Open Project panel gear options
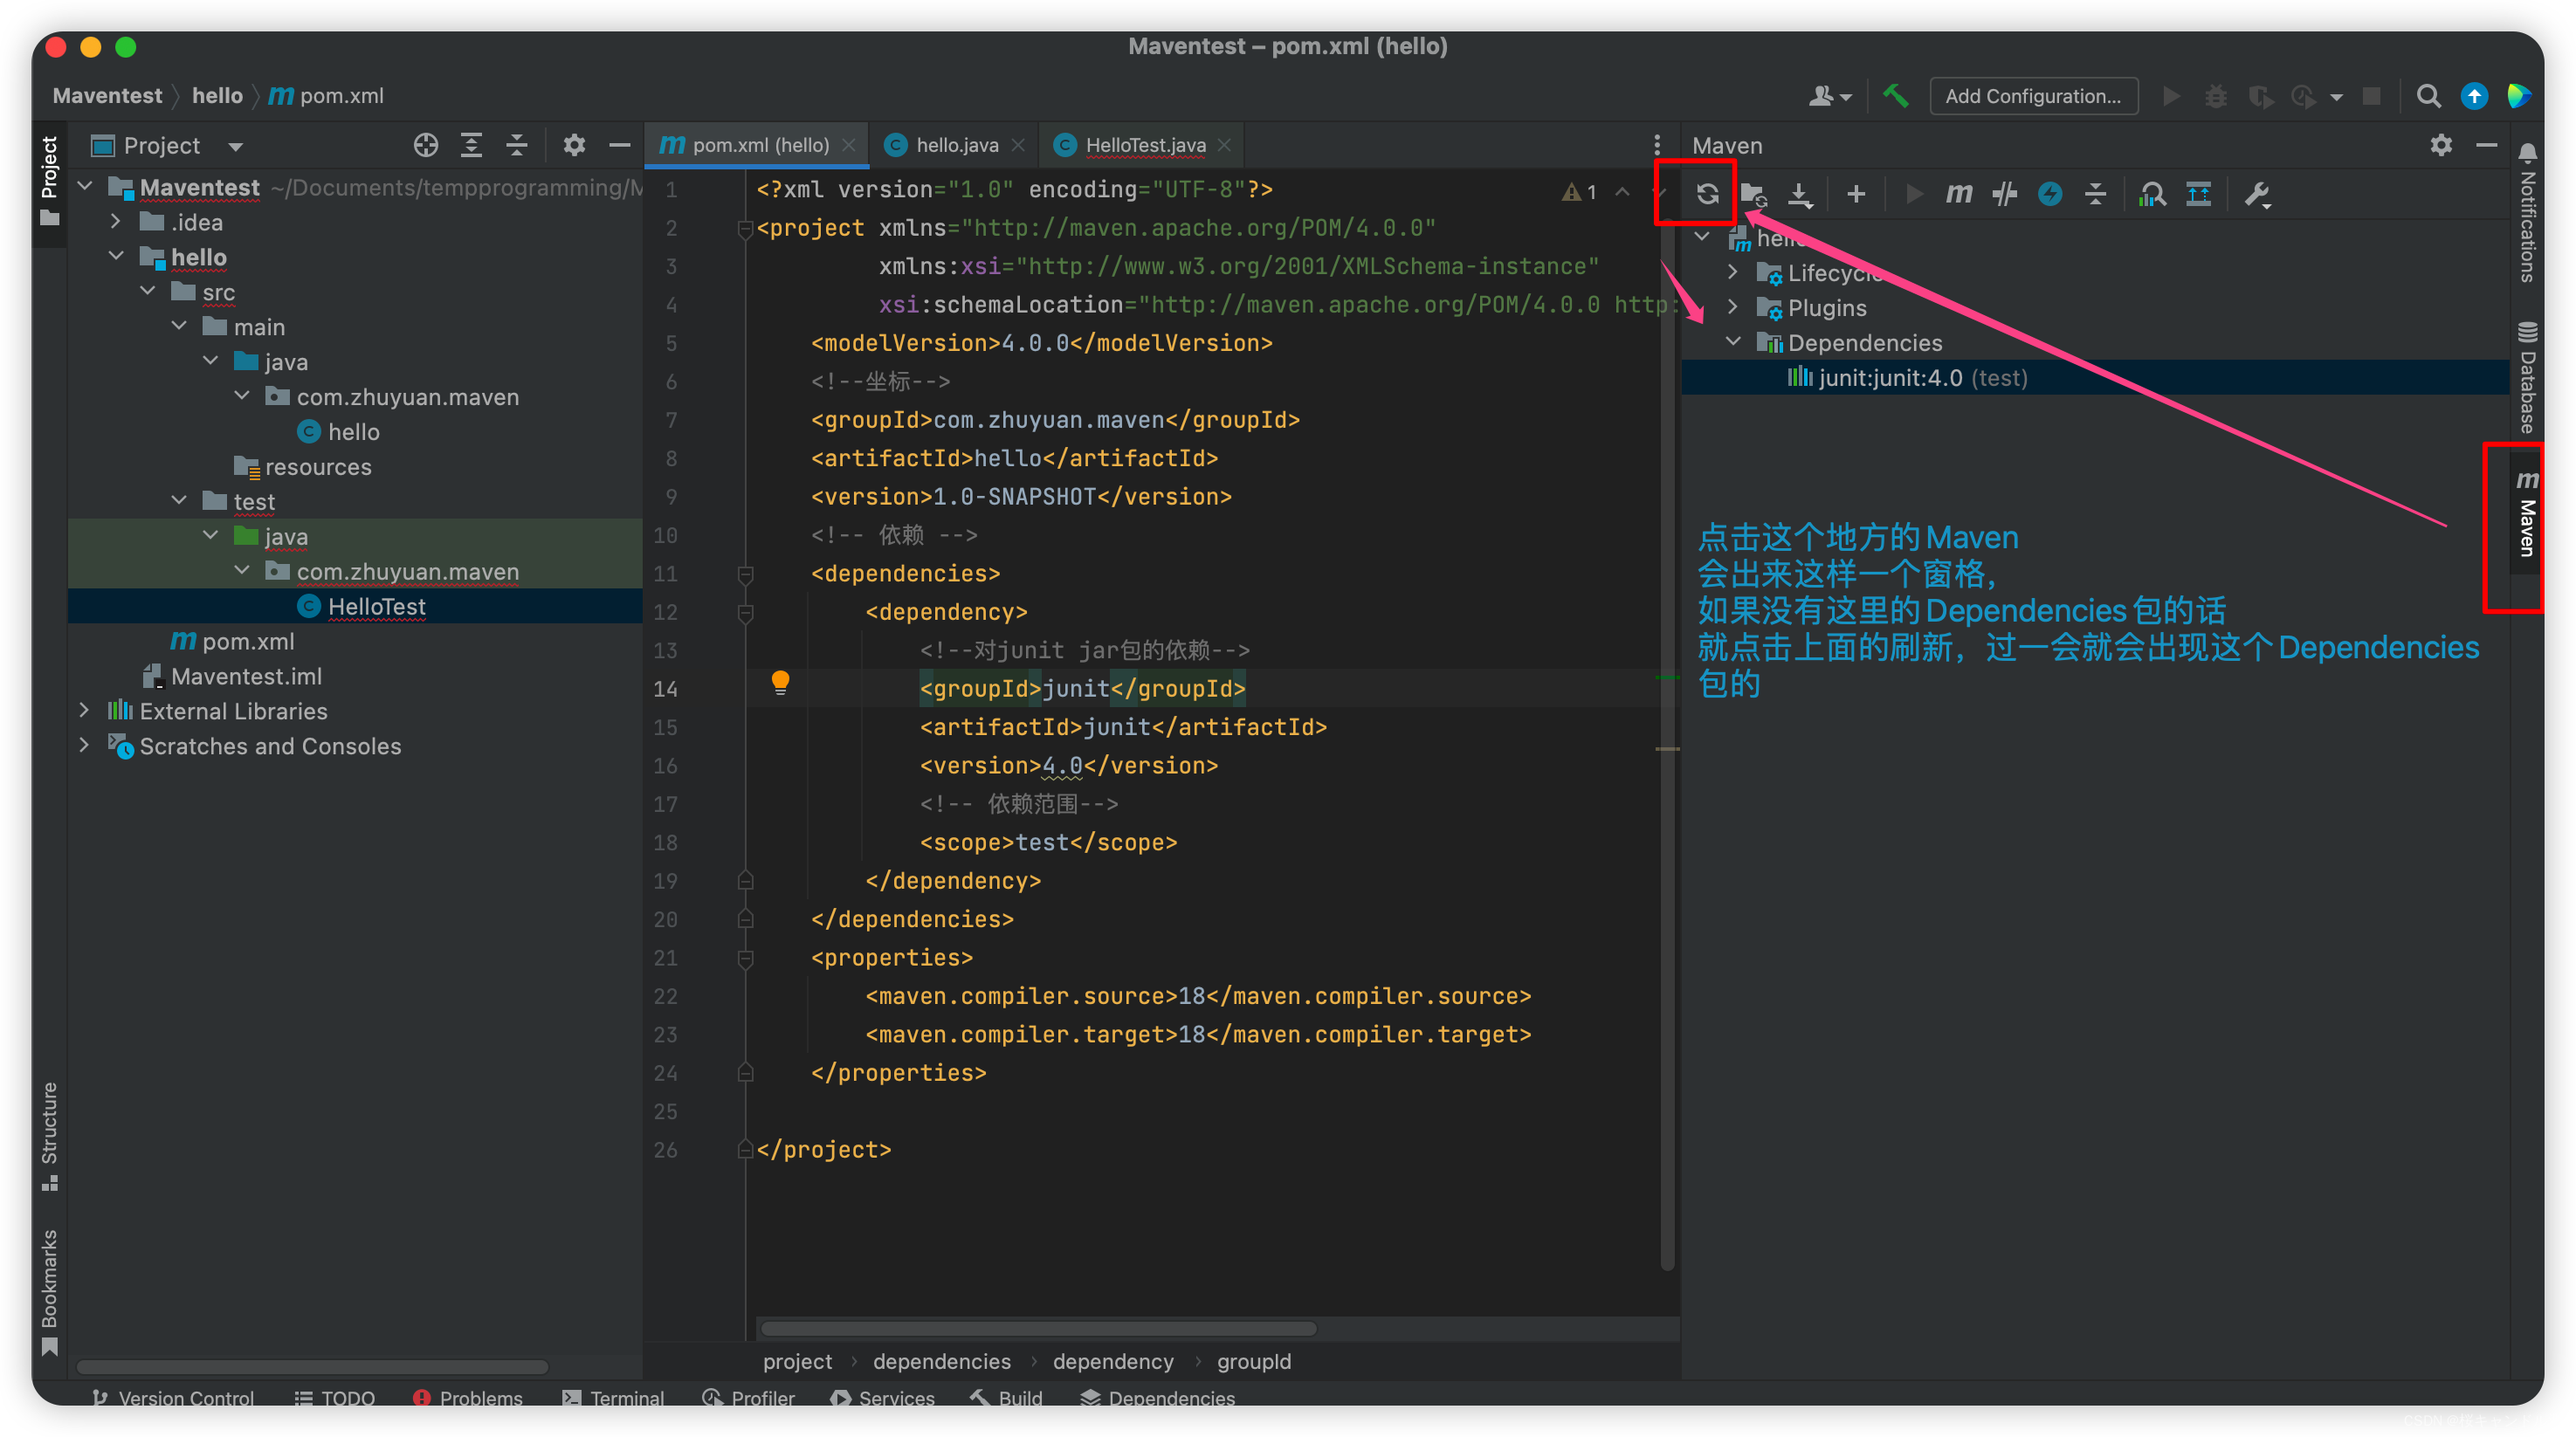The height and width of the screenshot is (1437, 2576). point(574,145)
